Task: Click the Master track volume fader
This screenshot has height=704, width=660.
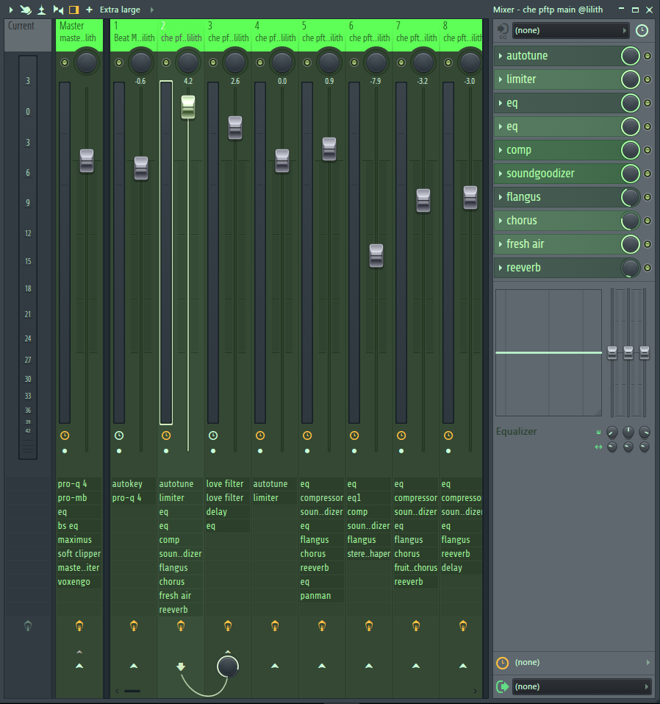Action: click(87, 160)
